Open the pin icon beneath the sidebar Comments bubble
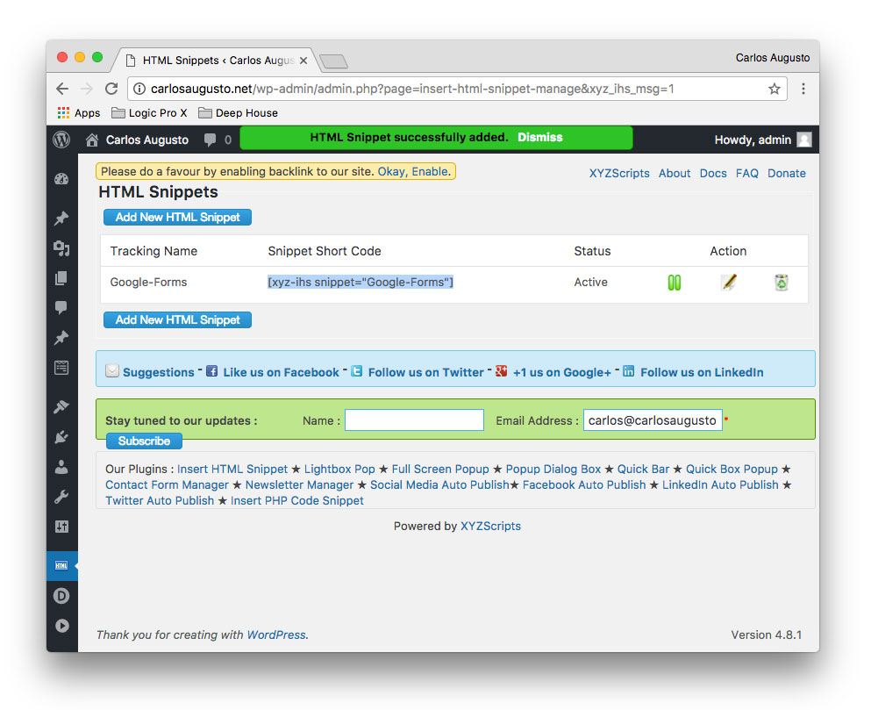The height and width of the screenshot is (710, 871). tap(61, 338)
